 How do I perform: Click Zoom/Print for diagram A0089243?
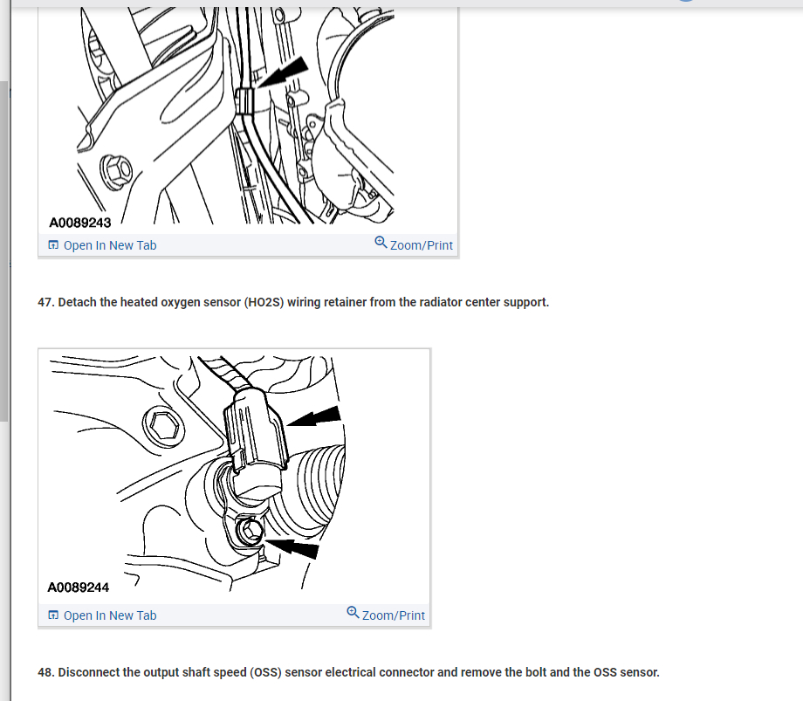[x=414, y=244]
